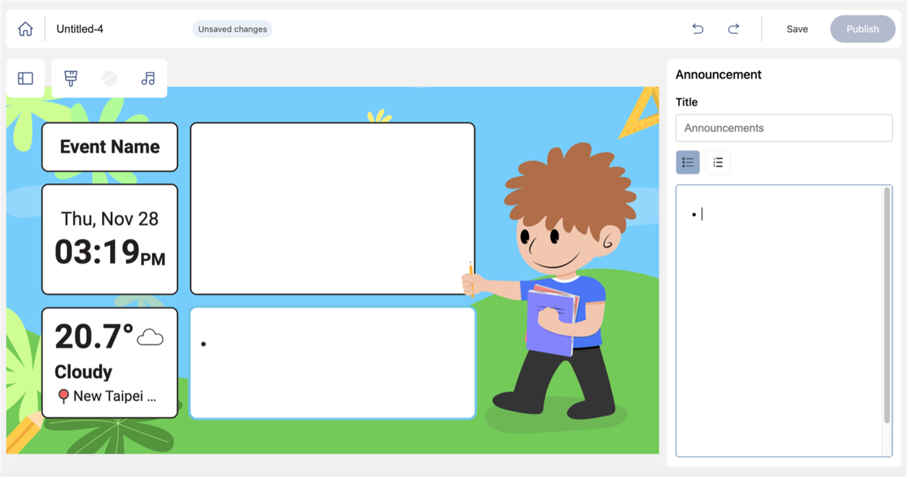
Task: Open the background music note icon
Action: click(148, 79)
